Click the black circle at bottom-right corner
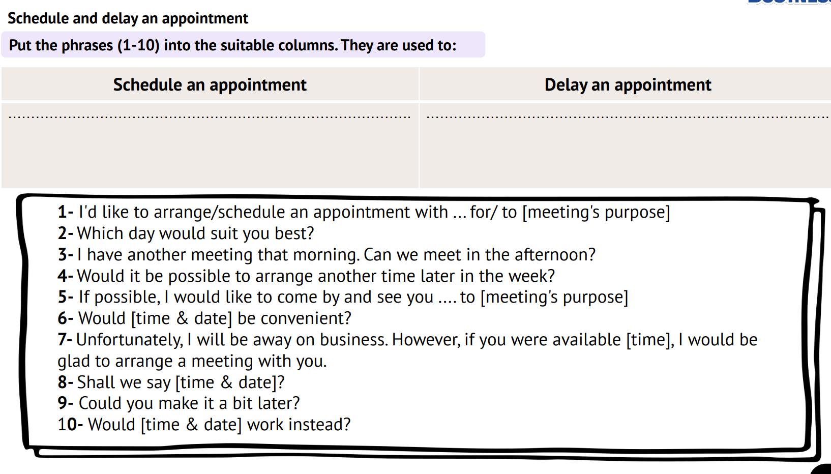Image resolution: width=831 pixels, height=474 pixels. click(x=822, y=469)
